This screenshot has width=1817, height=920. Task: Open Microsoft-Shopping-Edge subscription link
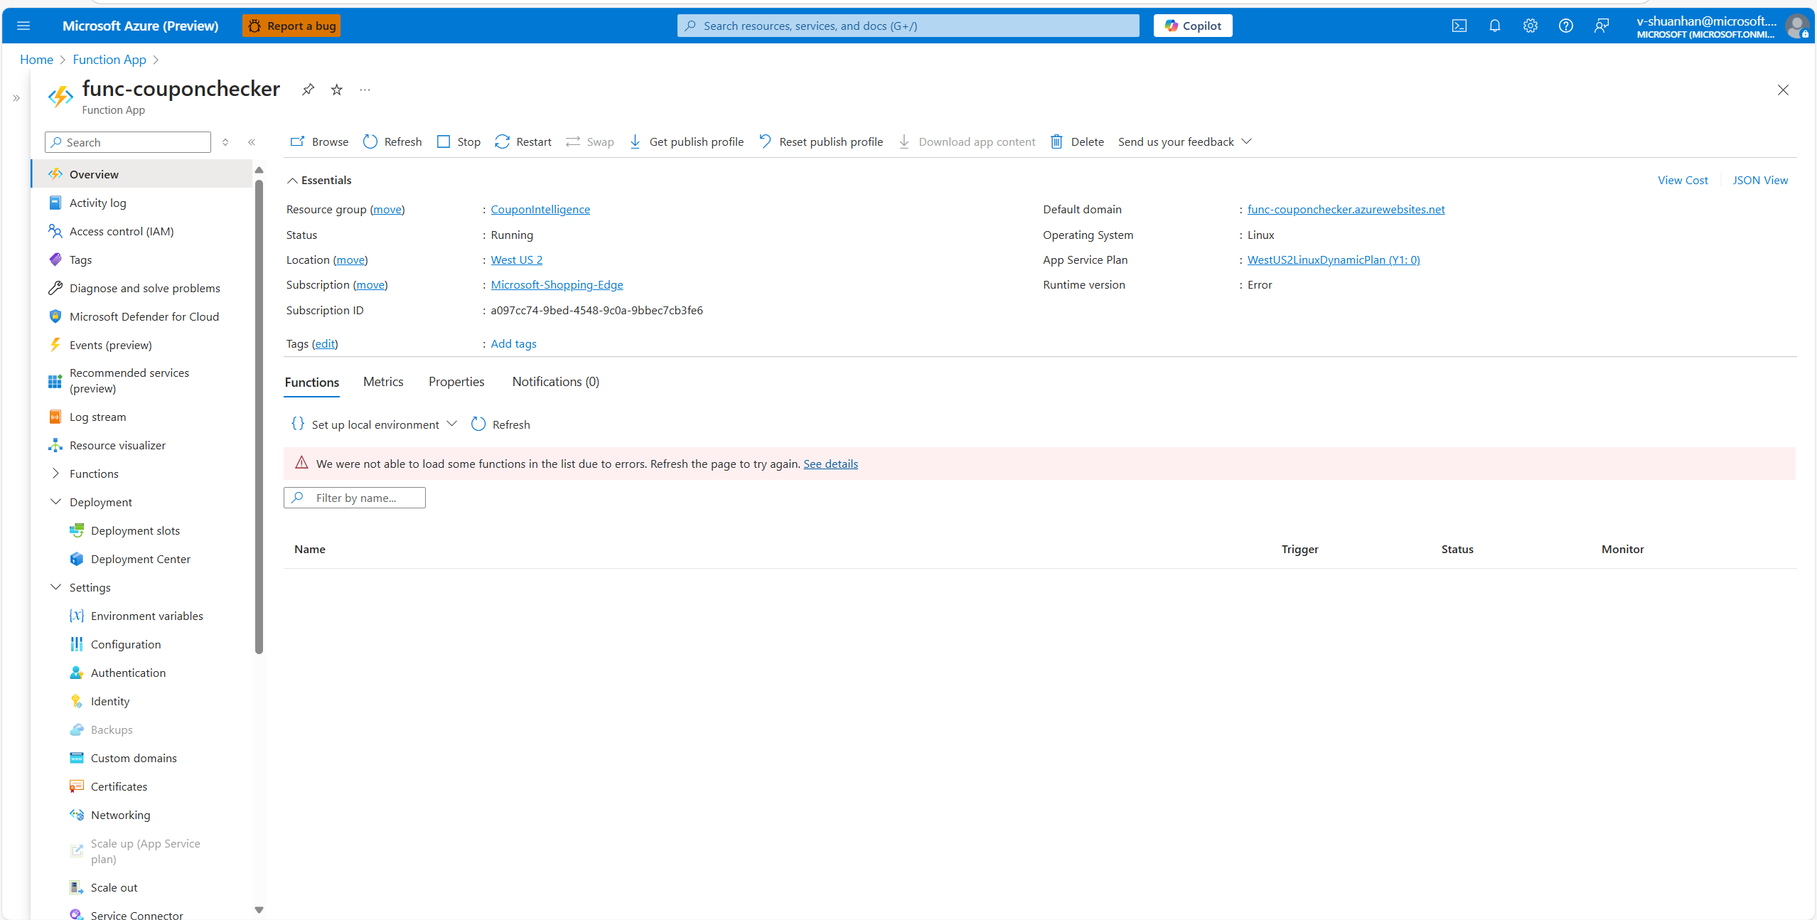coord(557,284)
